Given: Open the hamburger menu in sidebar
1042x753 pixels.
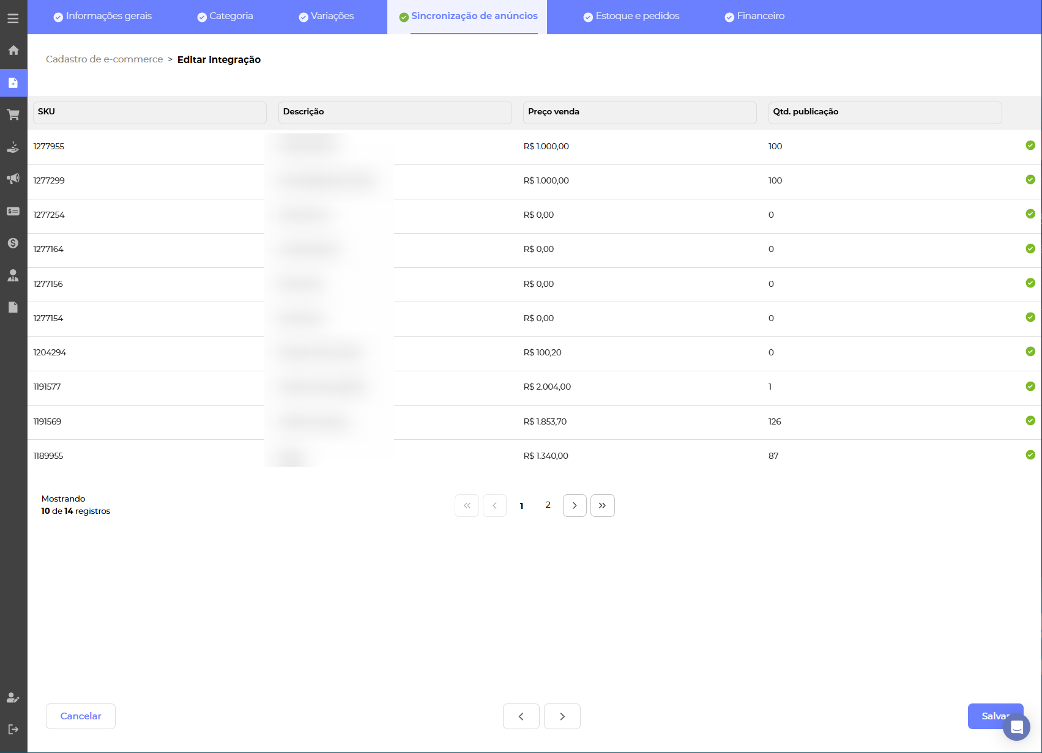Looking at the screenshot, I should (x=13, y=18).
